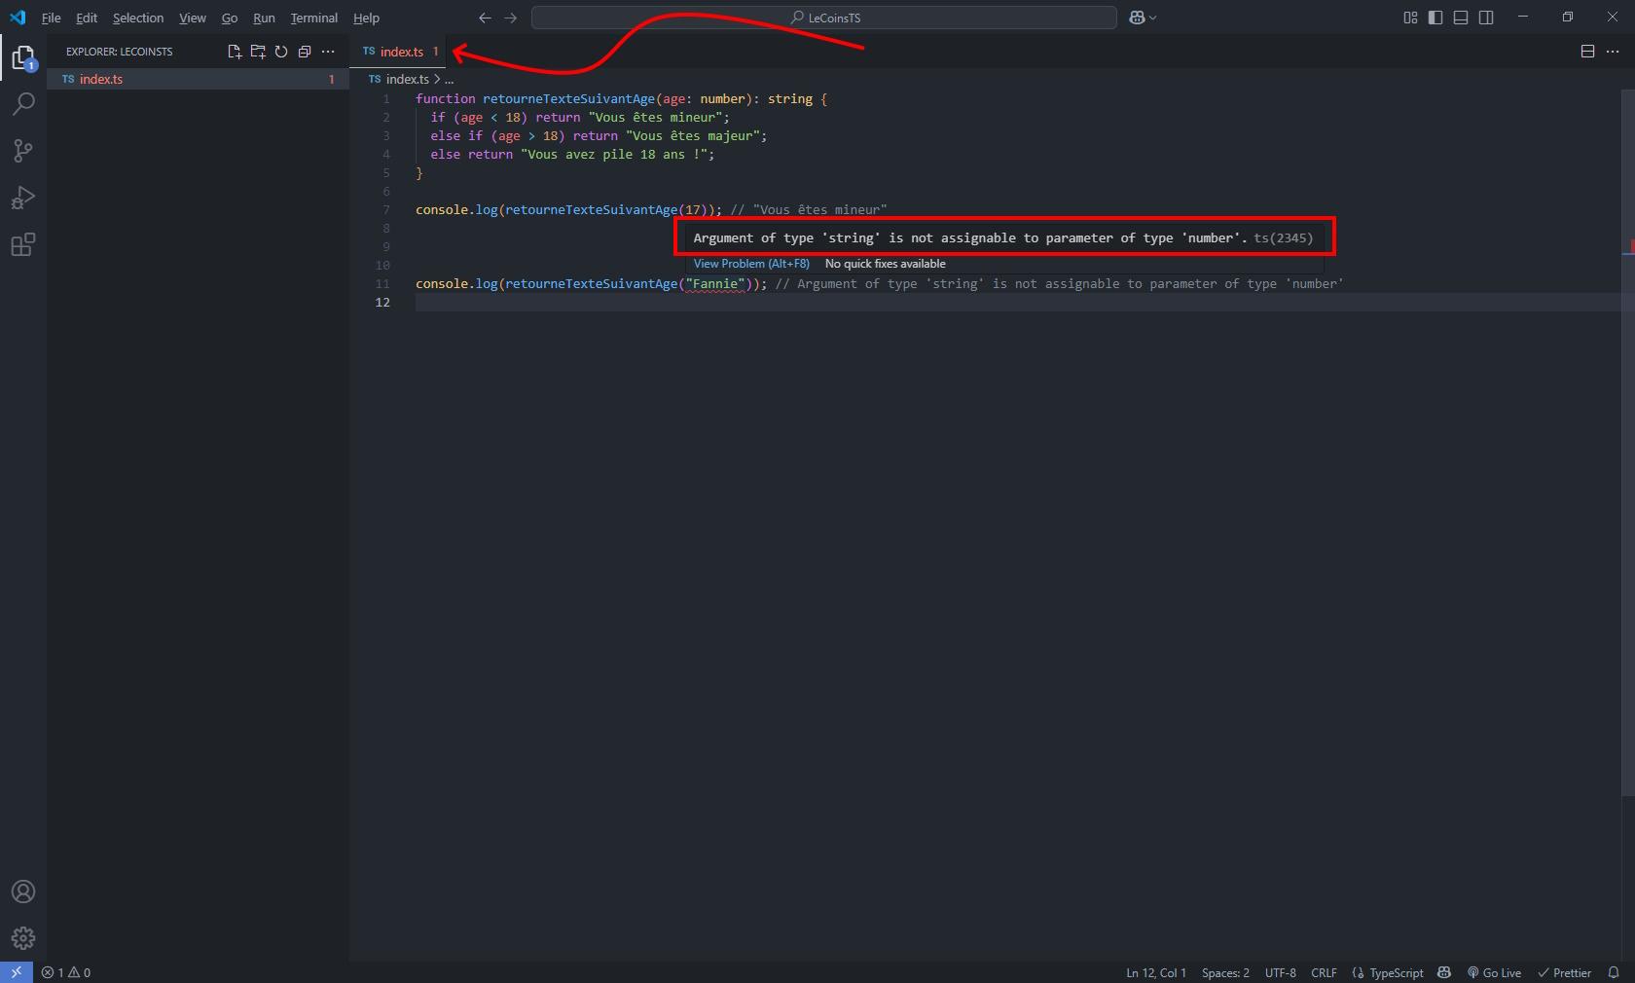Click View Problem (Alt+F8) link
The height and width of the screenshot is (983, 1635).
tap(751, 264)
